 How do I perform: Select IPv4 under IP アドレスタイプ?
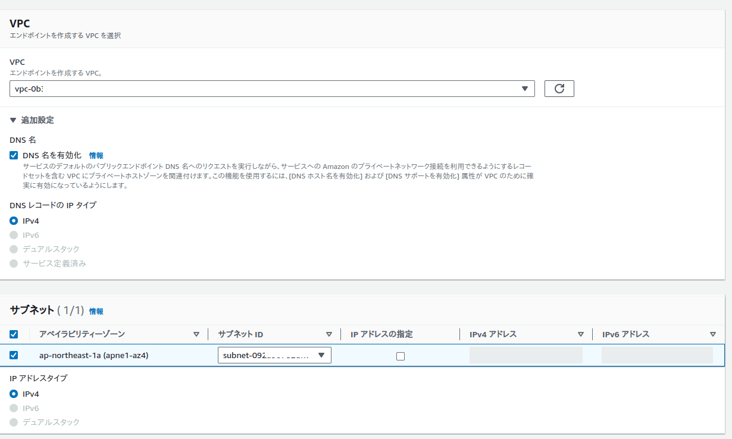click(x=14, y=394)
